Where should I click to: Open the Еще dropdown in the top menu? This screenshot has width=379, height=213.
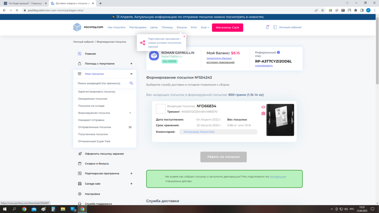(x=205, y=27)
